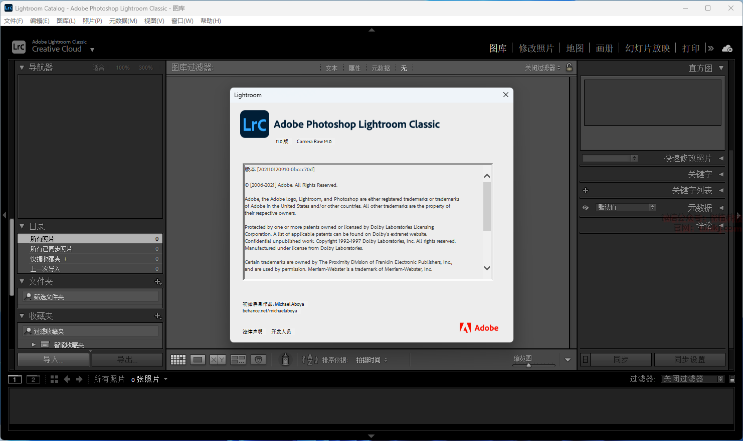The image size is (743, 441).
Task: Toggle the filter lock padlock icon
Action: [x=569, y=67]
